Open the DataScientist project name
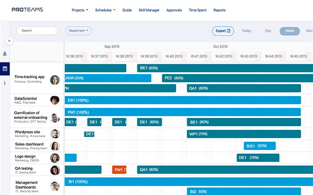The width and height of the screenshot is (313, 195). (x=26, y=99)
